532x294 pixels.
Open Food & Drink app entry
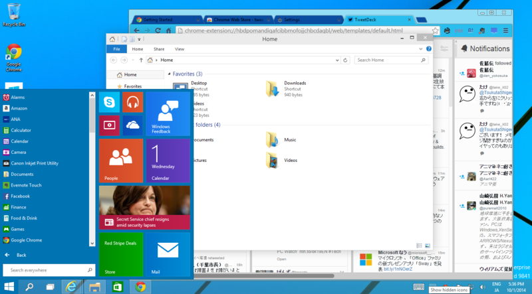(24, 218)
